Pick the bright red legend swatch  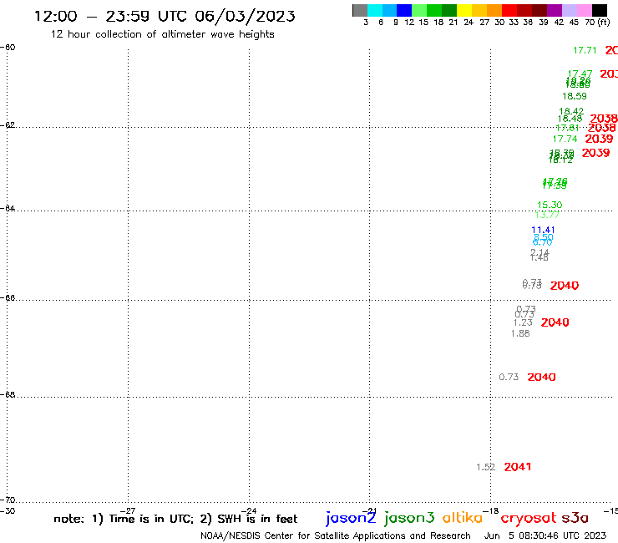pyautogui.click(x=509, y=10)
